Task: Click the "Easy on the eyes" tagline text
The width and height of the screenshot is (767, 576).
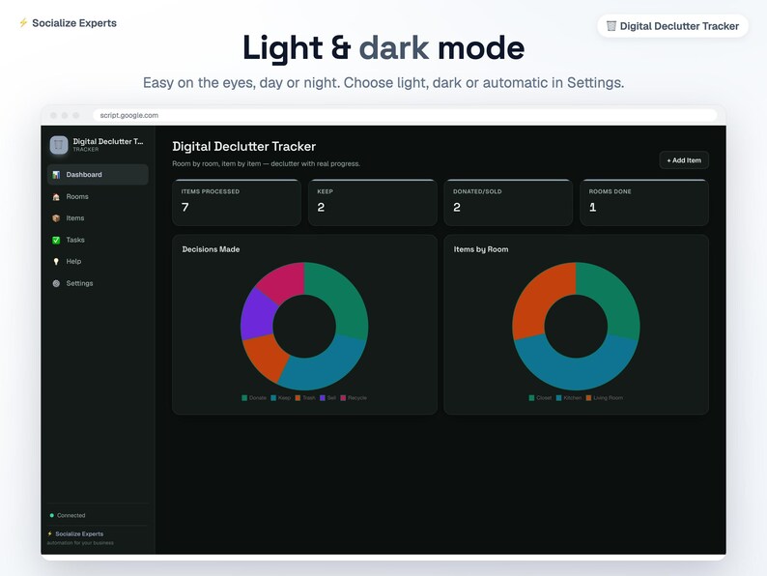Action: [383, 83]
